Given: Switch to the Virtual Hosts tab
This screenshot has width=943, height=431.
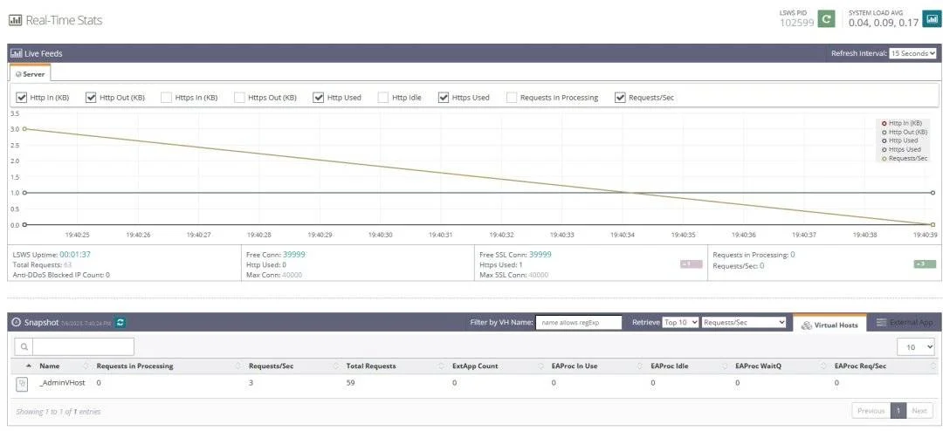Looking at the screenshot, I should [x=830, y=325].
